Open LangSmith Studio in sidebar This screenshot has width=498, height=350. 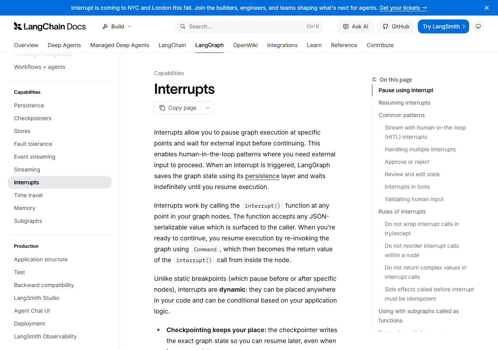(60, 298)
